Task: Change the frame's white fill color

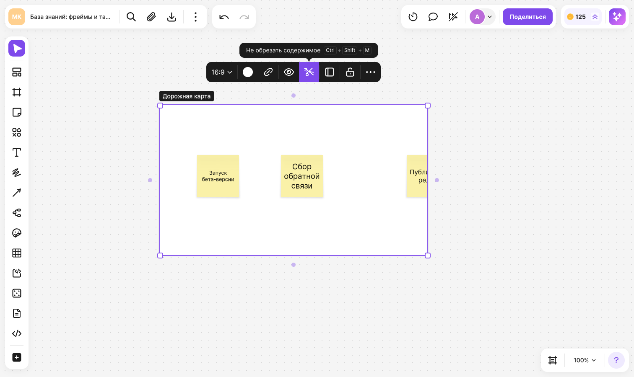Action: [x=248, y=72]
